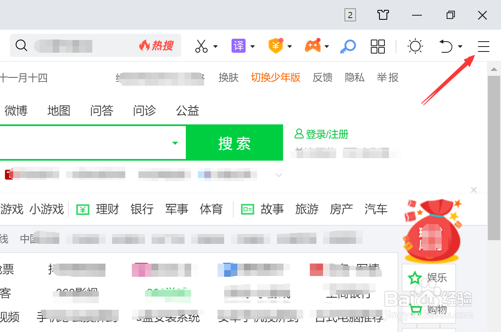This screenshot has width=501, height=332.
Task: Open the browser hamburger main menu
Action: click(x=483, y=47)
